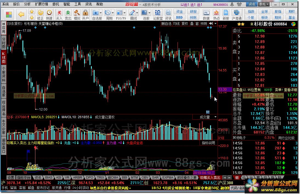Click the notification bell icon in title bar
300x194 pixels.
pos(232,4)
